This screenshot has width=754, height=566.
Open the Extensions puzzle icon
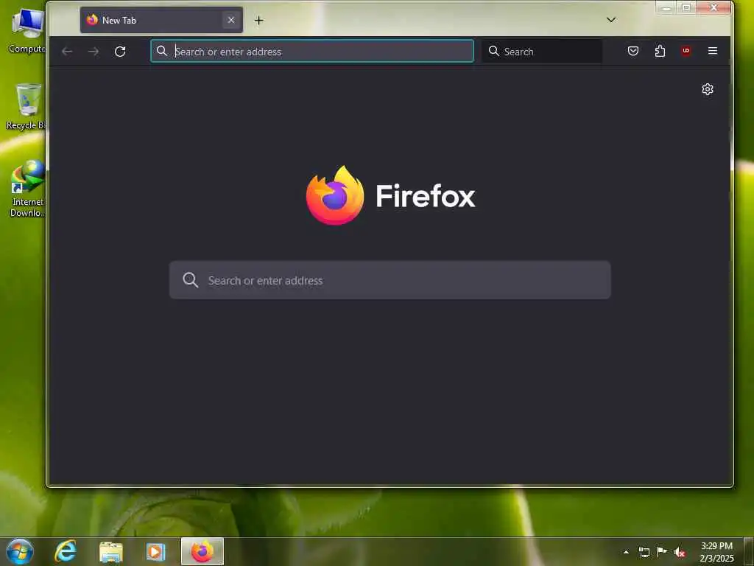pos(660,51)
